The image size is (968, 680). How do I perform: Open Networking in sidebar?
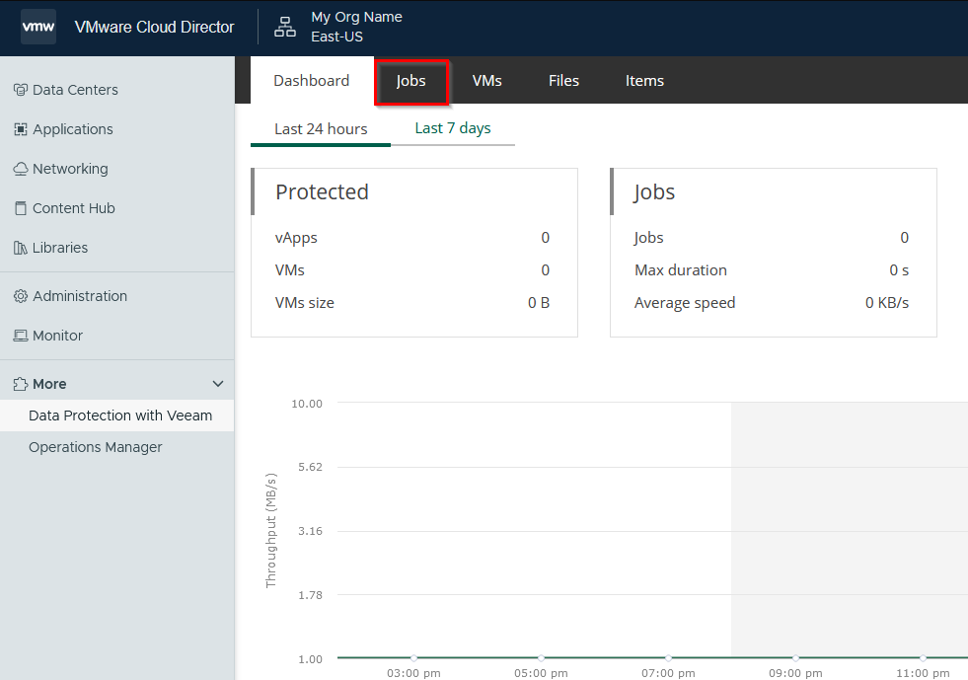click(70, 169)
